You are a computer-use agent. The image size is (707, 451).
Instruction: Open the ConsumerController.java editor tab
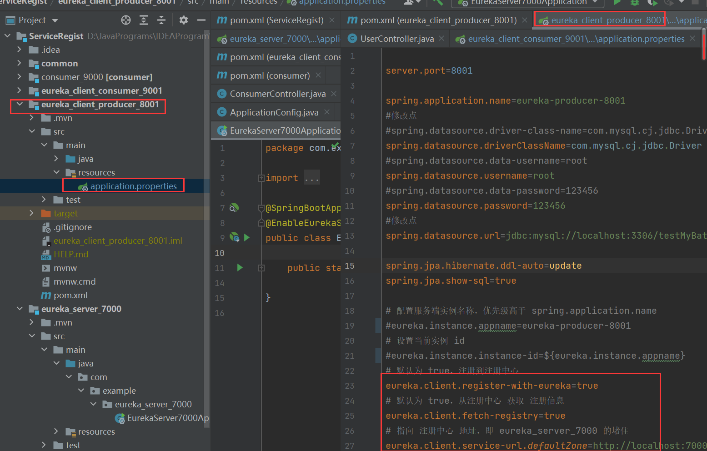click(x=277, y=94)
